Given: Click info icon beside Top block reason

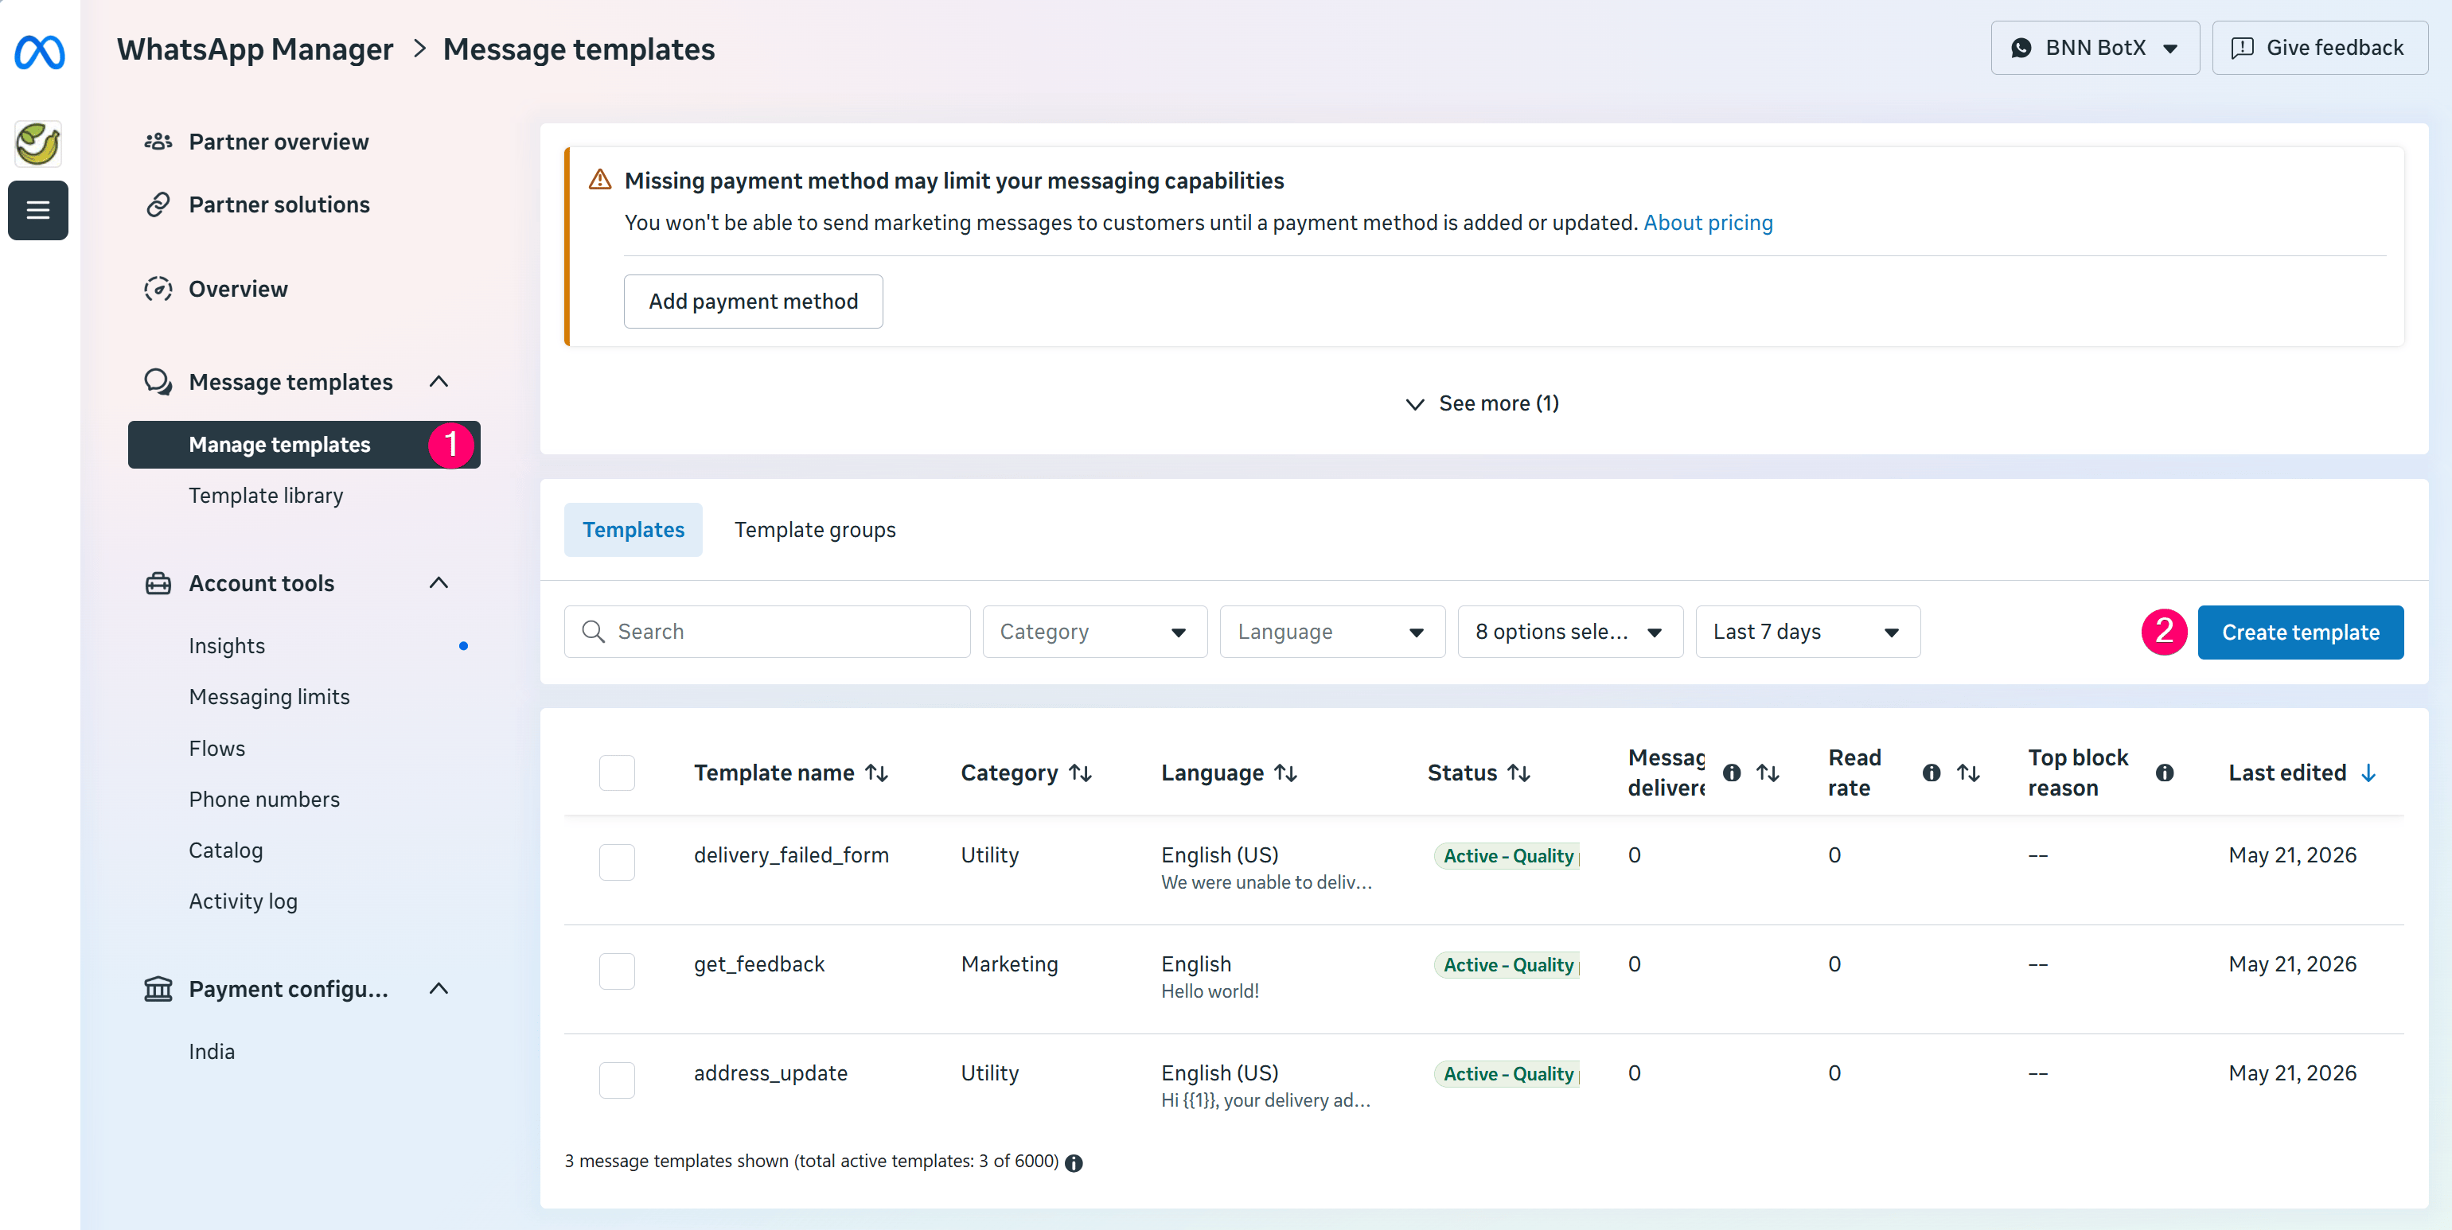Looking at the screenshot, I should [2165, 773].
